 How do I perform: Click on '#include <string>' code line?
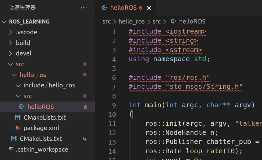point(163,41)
